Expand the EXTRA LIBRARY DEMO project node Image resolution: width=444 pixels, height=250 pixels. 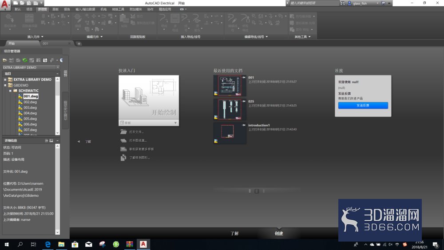pos(5,79)
